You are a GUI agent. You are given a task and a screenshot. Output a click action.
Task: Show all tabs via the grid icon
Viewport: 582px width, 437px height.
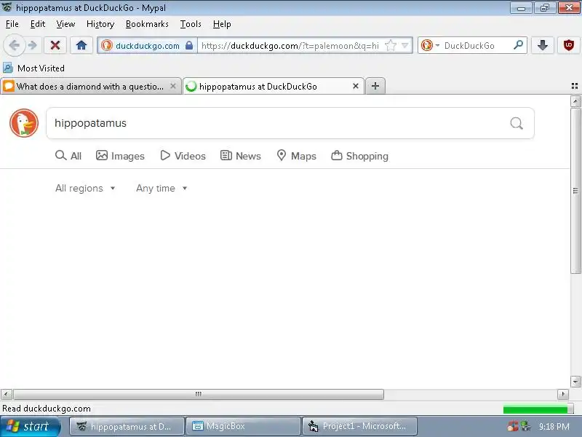575,86
